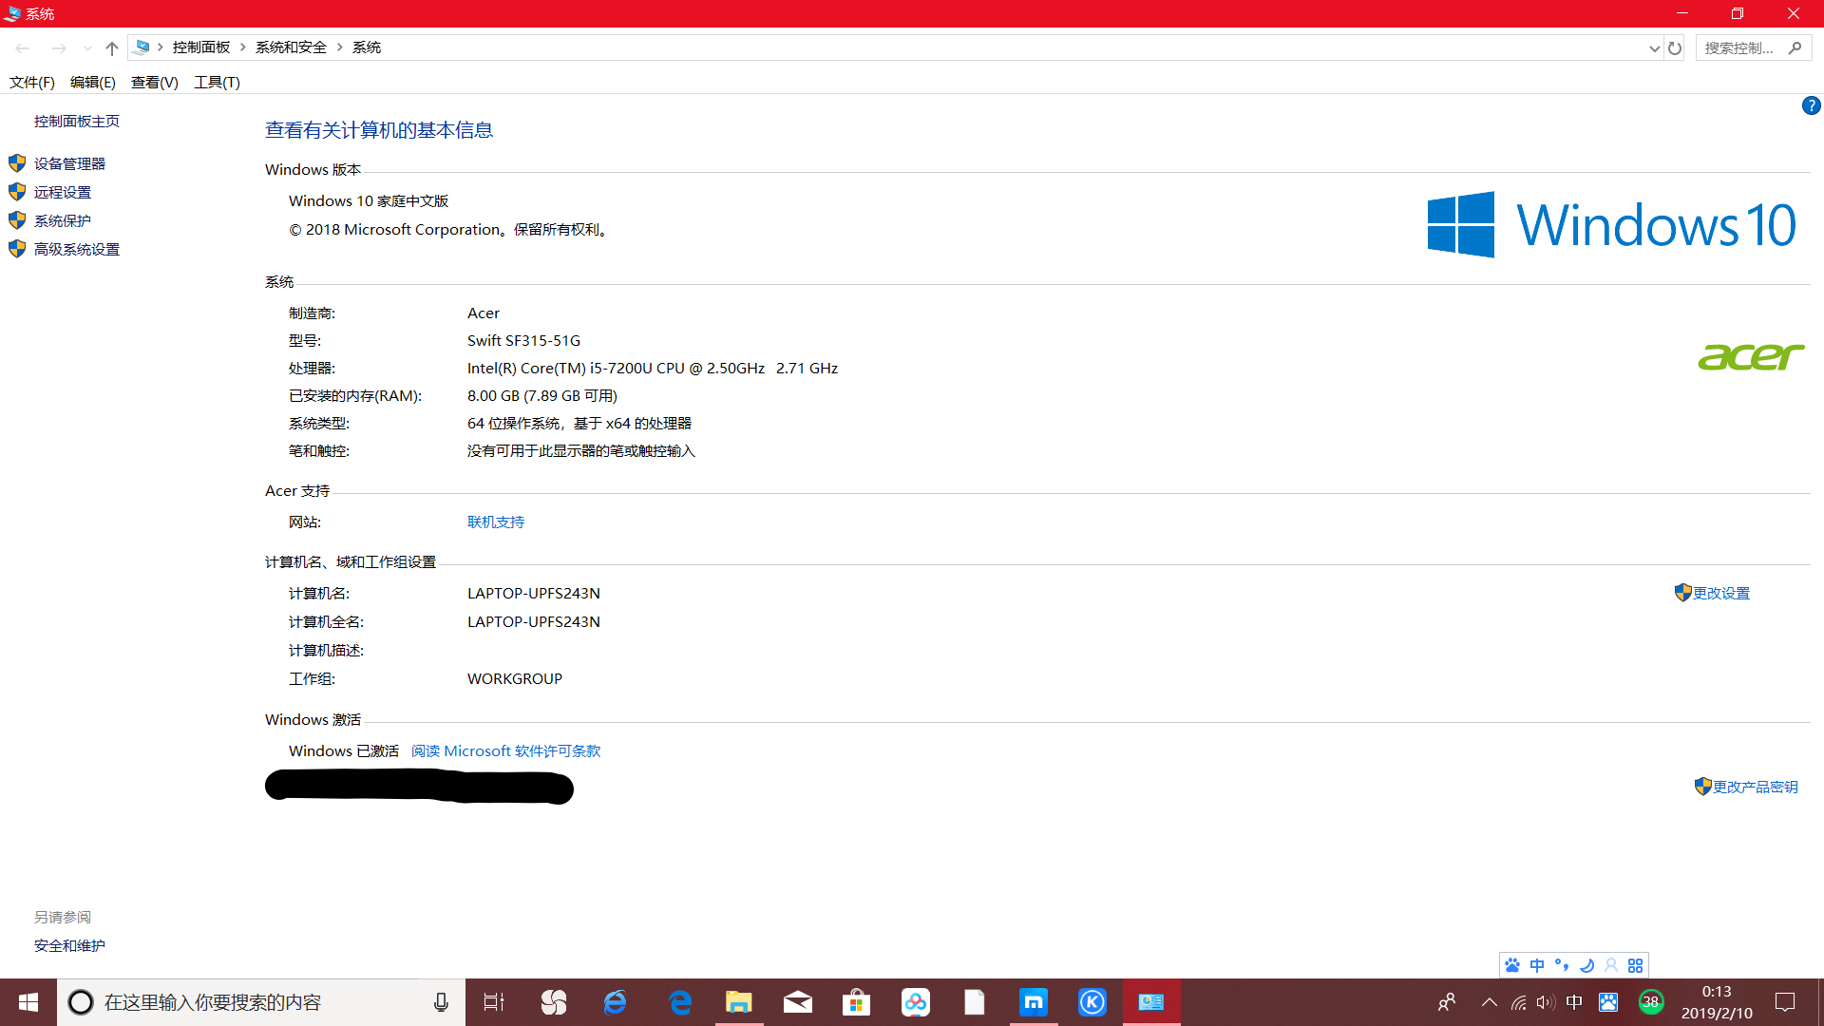
Task: Click the search magnifier icon
Action: [x=1795, y=47]
